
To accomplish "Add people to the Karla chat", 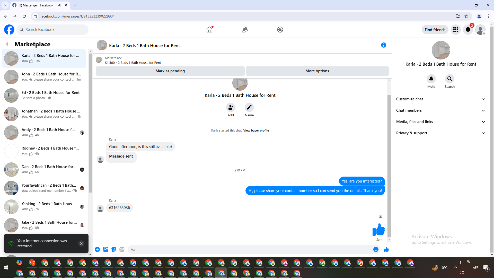I will click(231, 107).
